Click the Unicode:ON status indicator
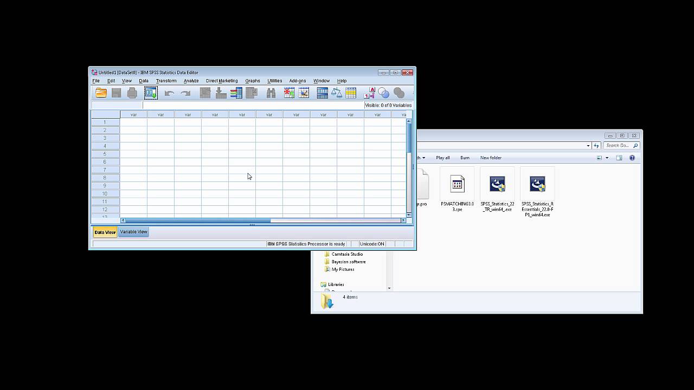This screenshot has height=390, width=694. coord(372,244)
